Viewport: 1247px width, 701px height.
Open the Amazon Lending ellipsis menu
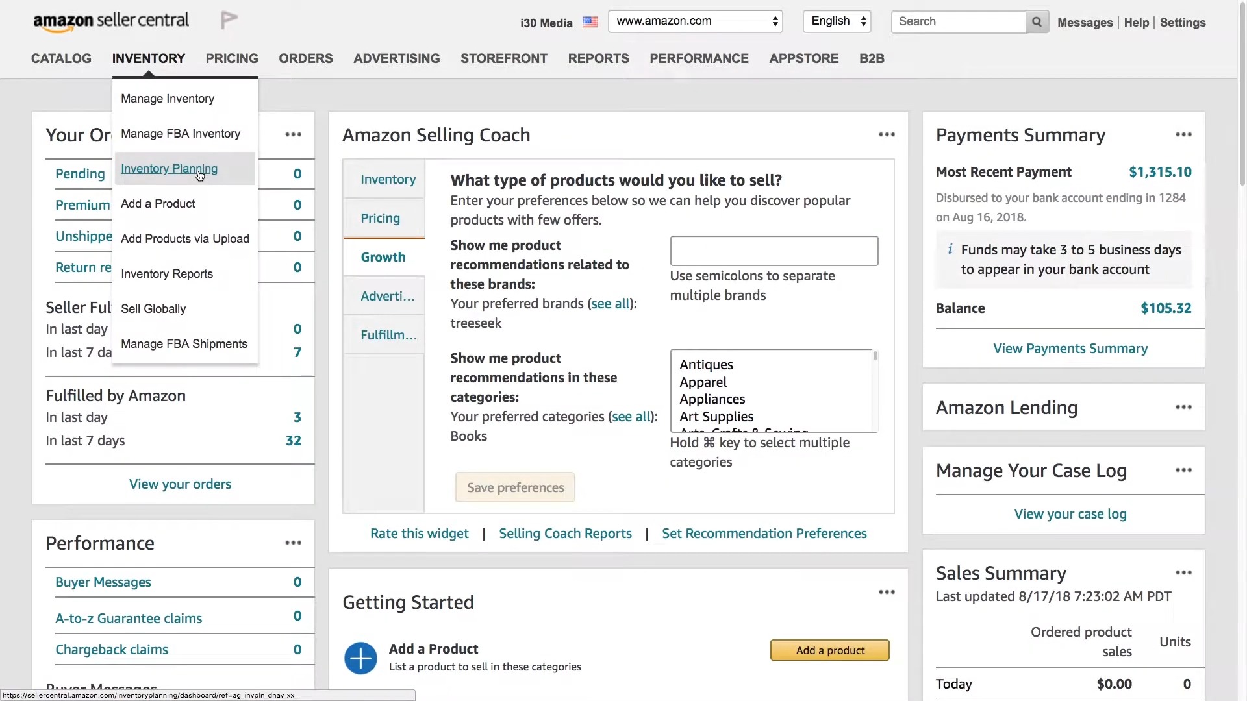(x=1183, y=407)
